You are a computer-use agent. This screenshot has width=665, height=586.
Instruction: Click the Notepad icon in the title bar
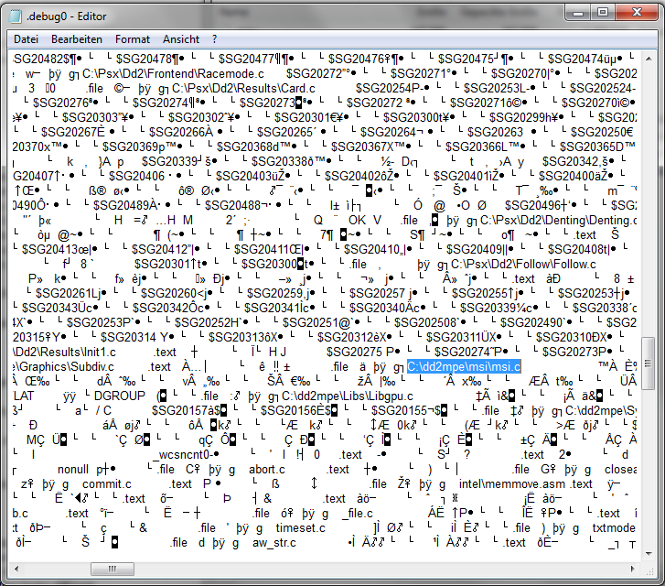coord(16,14)
